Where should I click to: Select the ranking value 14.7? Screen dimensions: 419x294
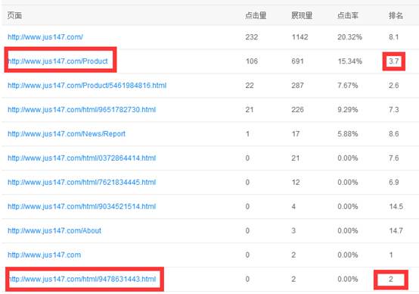coord(396,231)
